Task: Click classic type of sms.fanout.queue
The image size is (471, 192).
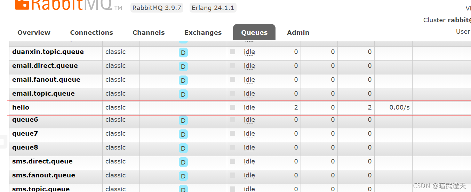Action: [115, 175]
